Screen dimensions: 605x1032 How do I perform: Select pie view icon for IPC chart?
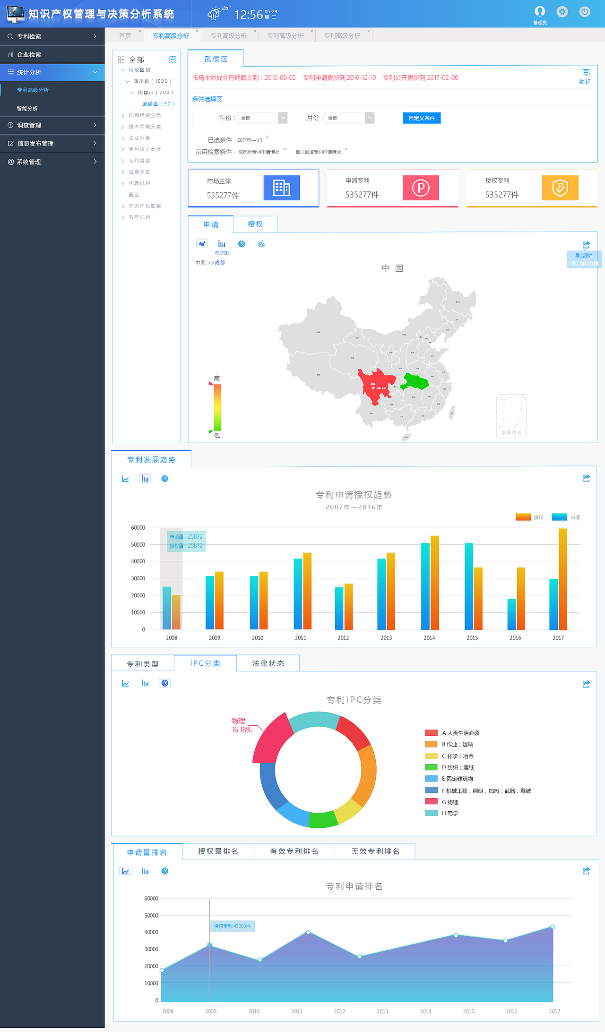point(165,683)
